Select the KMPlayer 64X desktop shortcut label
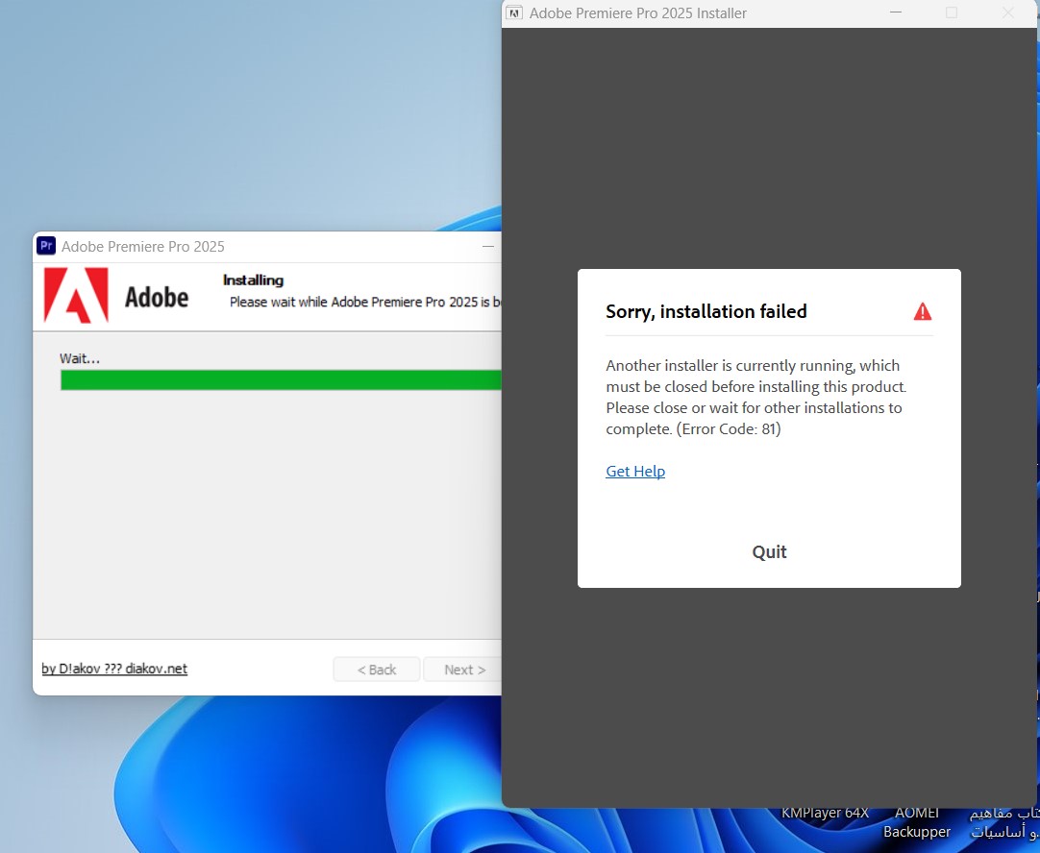The height and width of the screenshot is (853, 1040). [825, 813]
